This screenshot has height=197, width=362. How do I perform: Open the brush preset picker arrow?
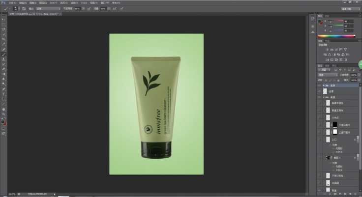(x=19, y=9)
